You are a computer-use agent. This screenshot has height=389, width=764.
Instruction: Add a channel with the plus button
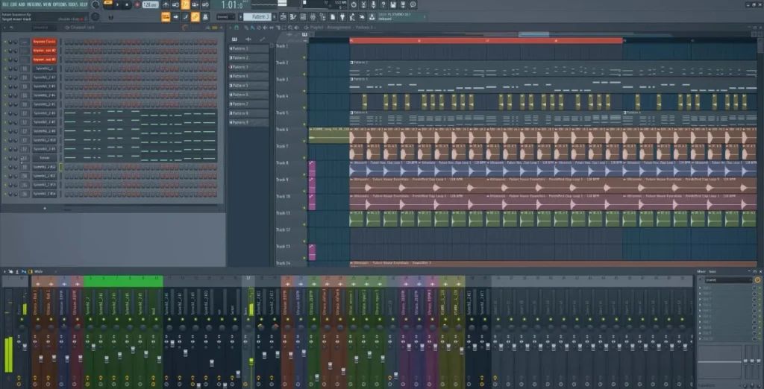(x=45, y=209)
